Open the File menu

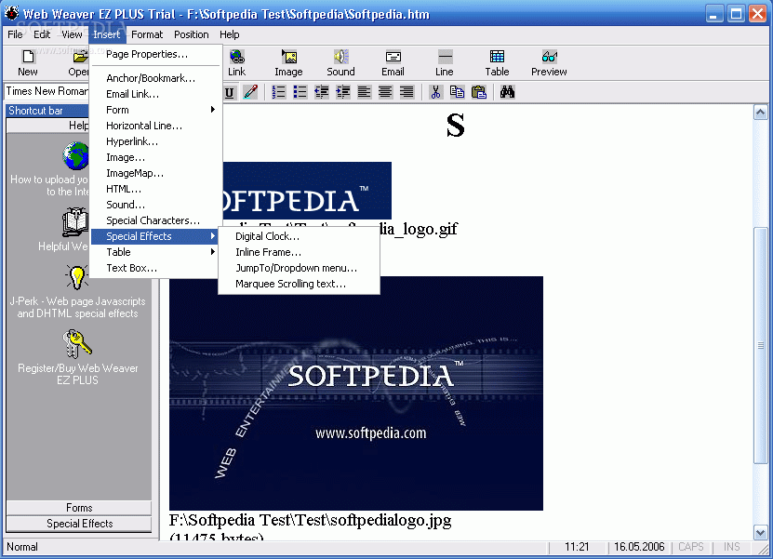point(15,34)
